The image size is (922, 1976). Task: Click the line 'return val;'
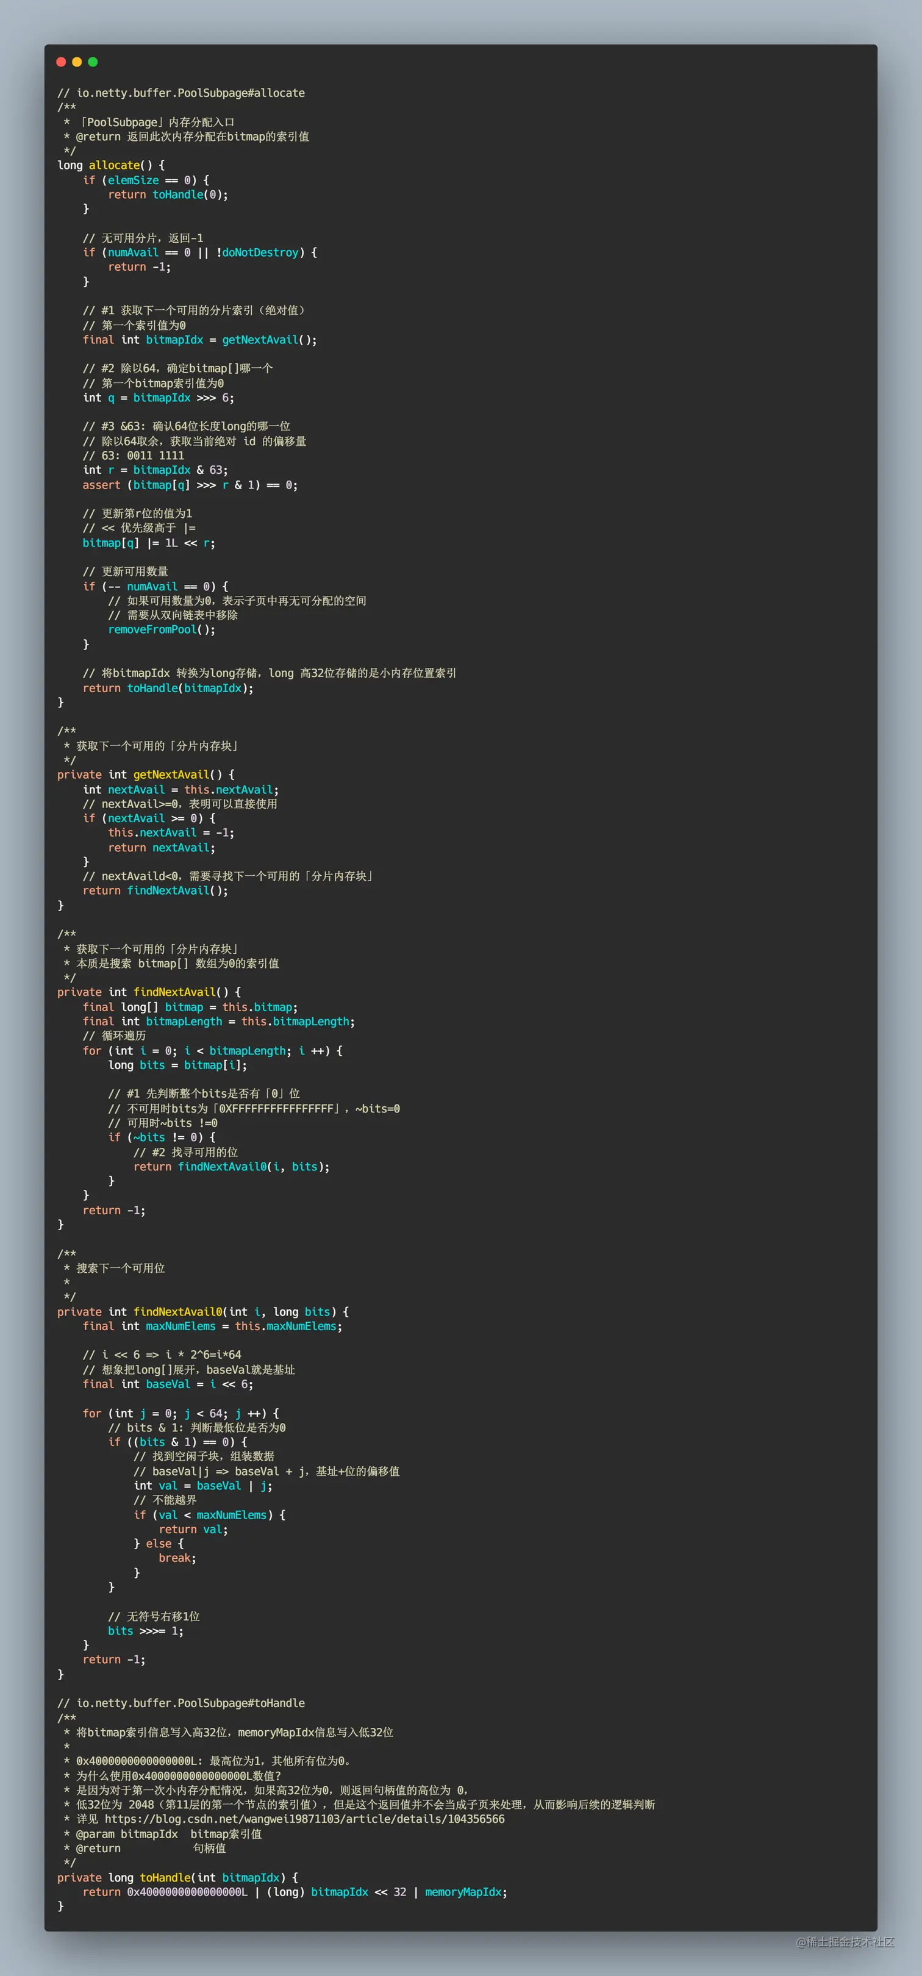(x=193, y=1529)
